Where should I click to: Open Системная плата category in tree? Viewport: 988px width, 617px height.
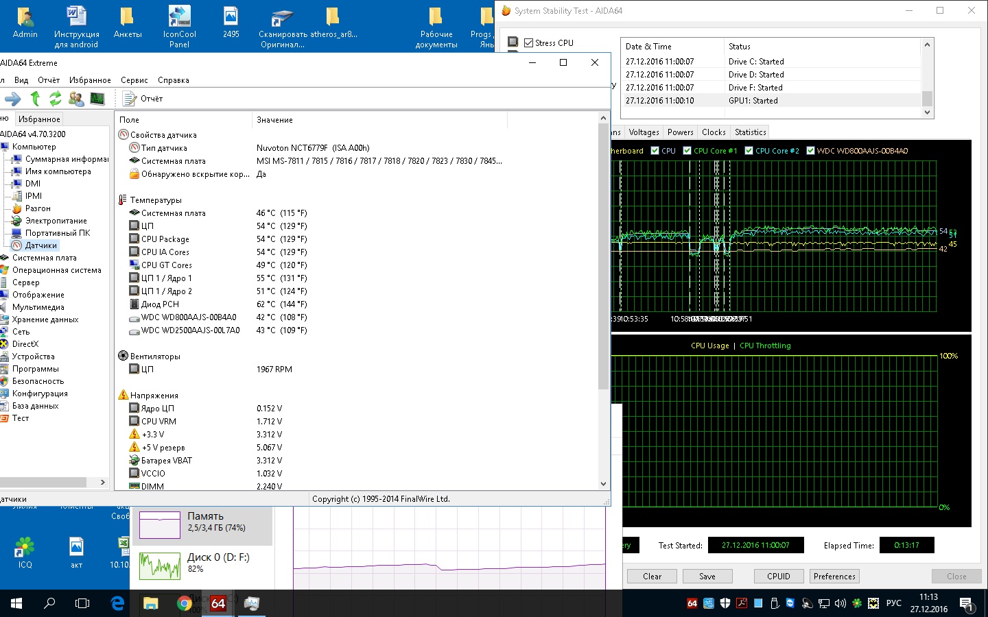click(44, 258)
